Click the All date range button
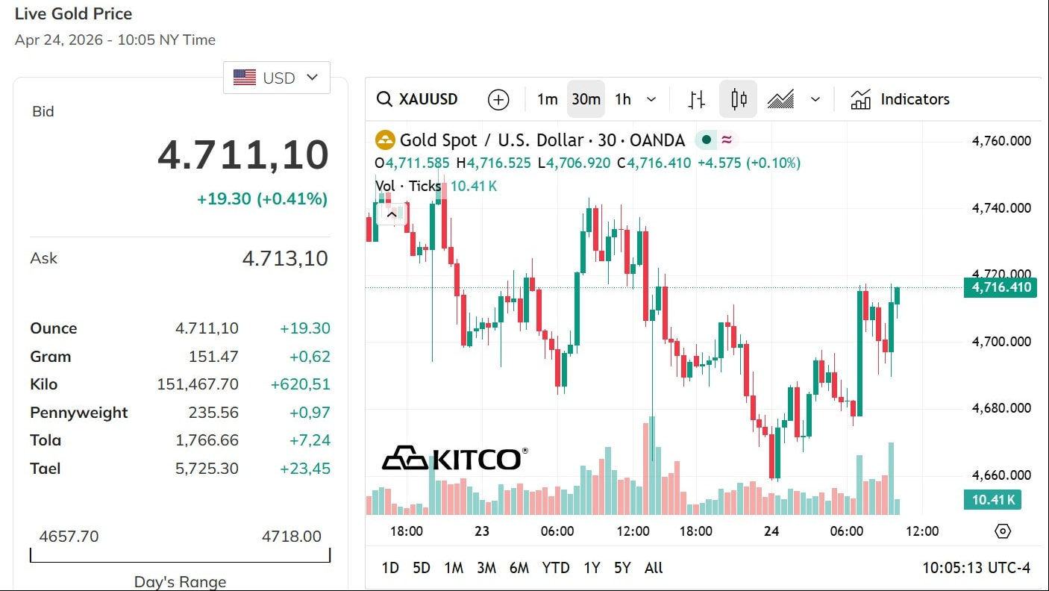The height and width of the screenshot is (591, 1049). [x=654, y=568]
